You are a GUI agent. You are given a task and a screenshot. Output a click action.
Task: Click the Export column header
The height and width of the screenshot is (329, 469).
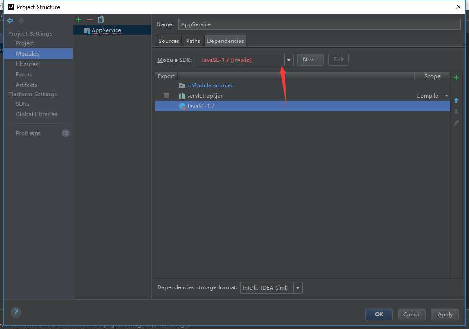(x=166, y=76)
